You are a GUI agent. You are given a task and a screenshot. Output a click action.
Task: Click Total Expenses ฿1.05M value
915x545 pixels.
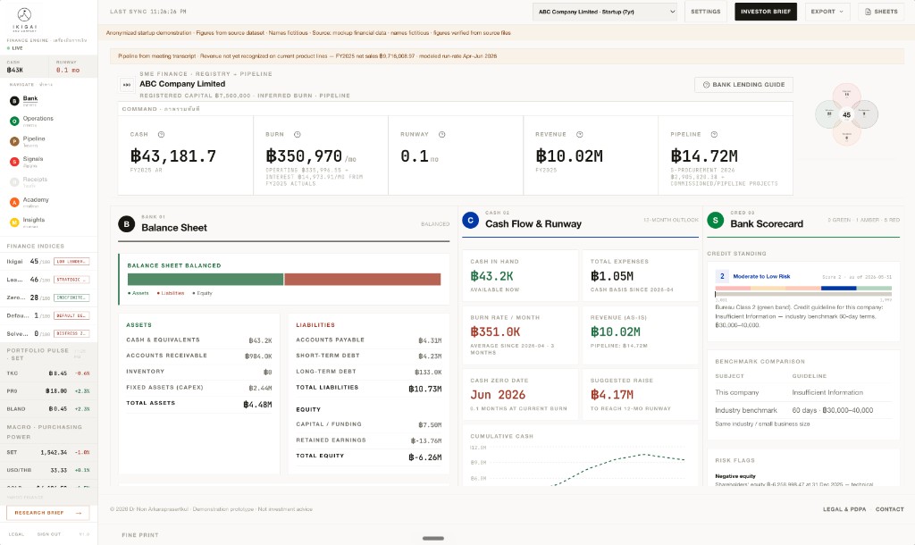[611, 276]
